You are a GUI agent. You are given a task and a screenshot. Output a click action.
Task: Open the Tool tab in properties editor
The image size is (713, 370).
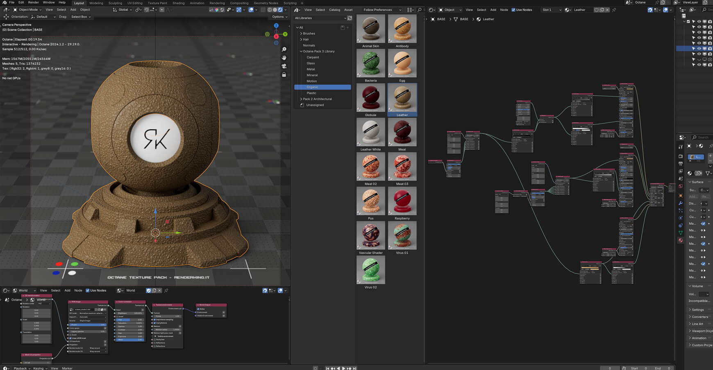click(x=681, y=147)
